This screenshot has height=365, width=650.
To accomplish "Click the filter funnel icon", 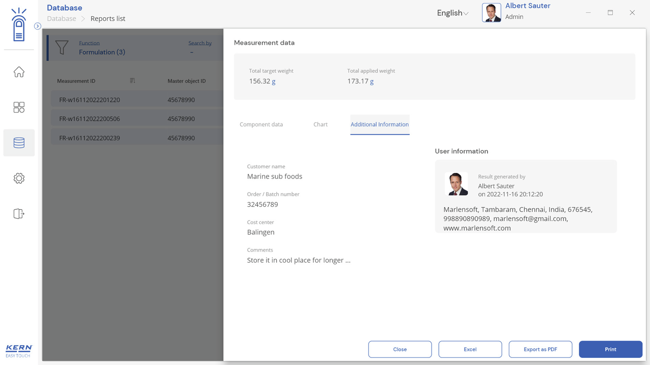I will coord(61,48).
